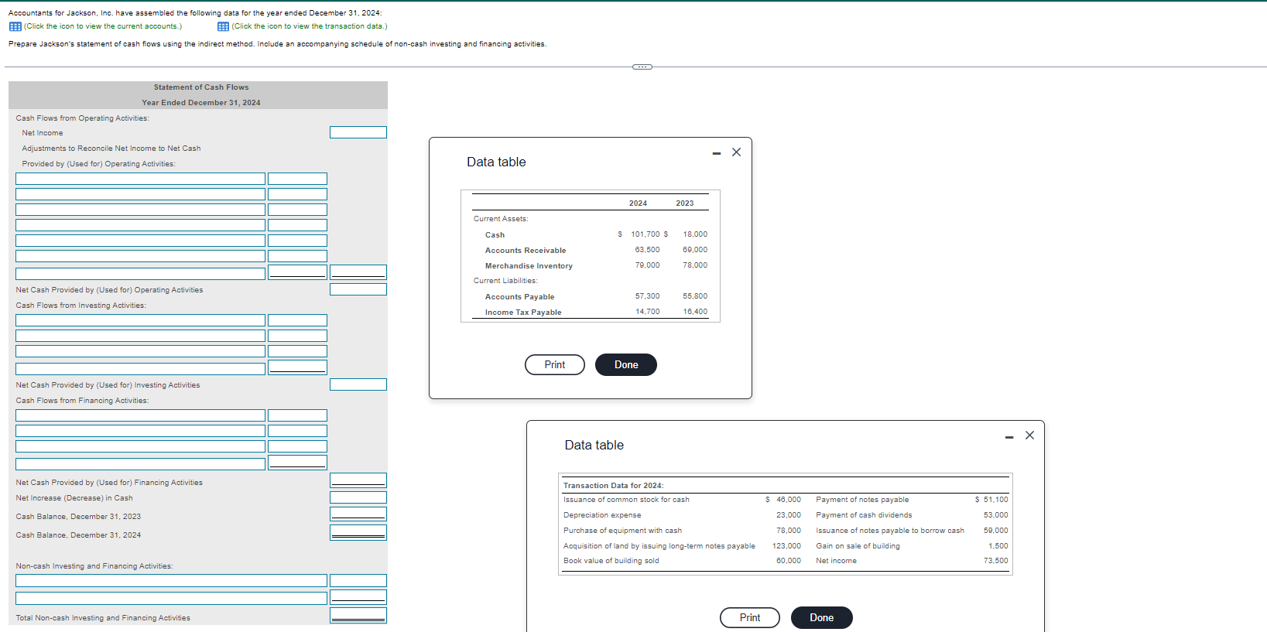Select the Net Income amount field
The image size is (1267, 632).
click(358, 132)
